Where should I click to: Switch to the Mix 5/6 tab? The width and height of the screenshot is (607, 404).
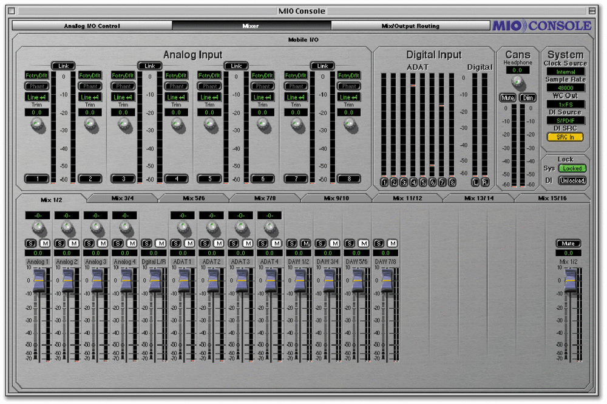[x=194, y=198]
